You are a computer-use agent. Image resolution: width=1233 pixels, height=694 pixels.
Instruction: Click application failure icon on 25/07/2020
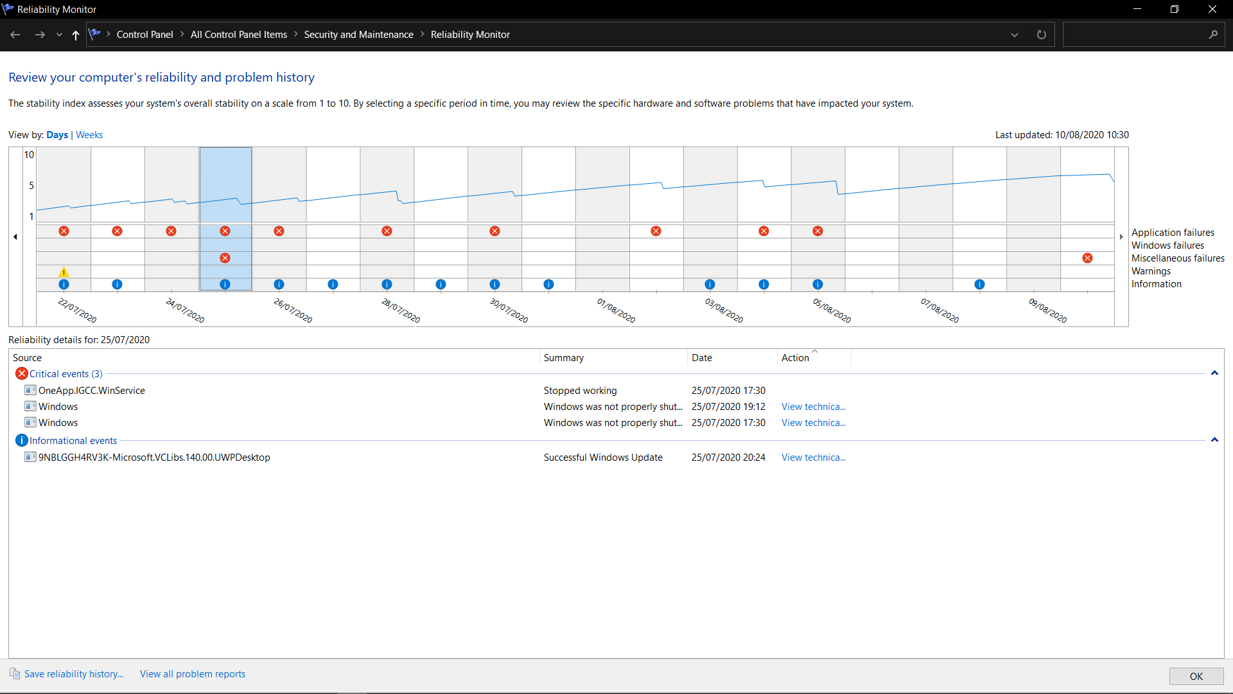[x=225, y=231]
